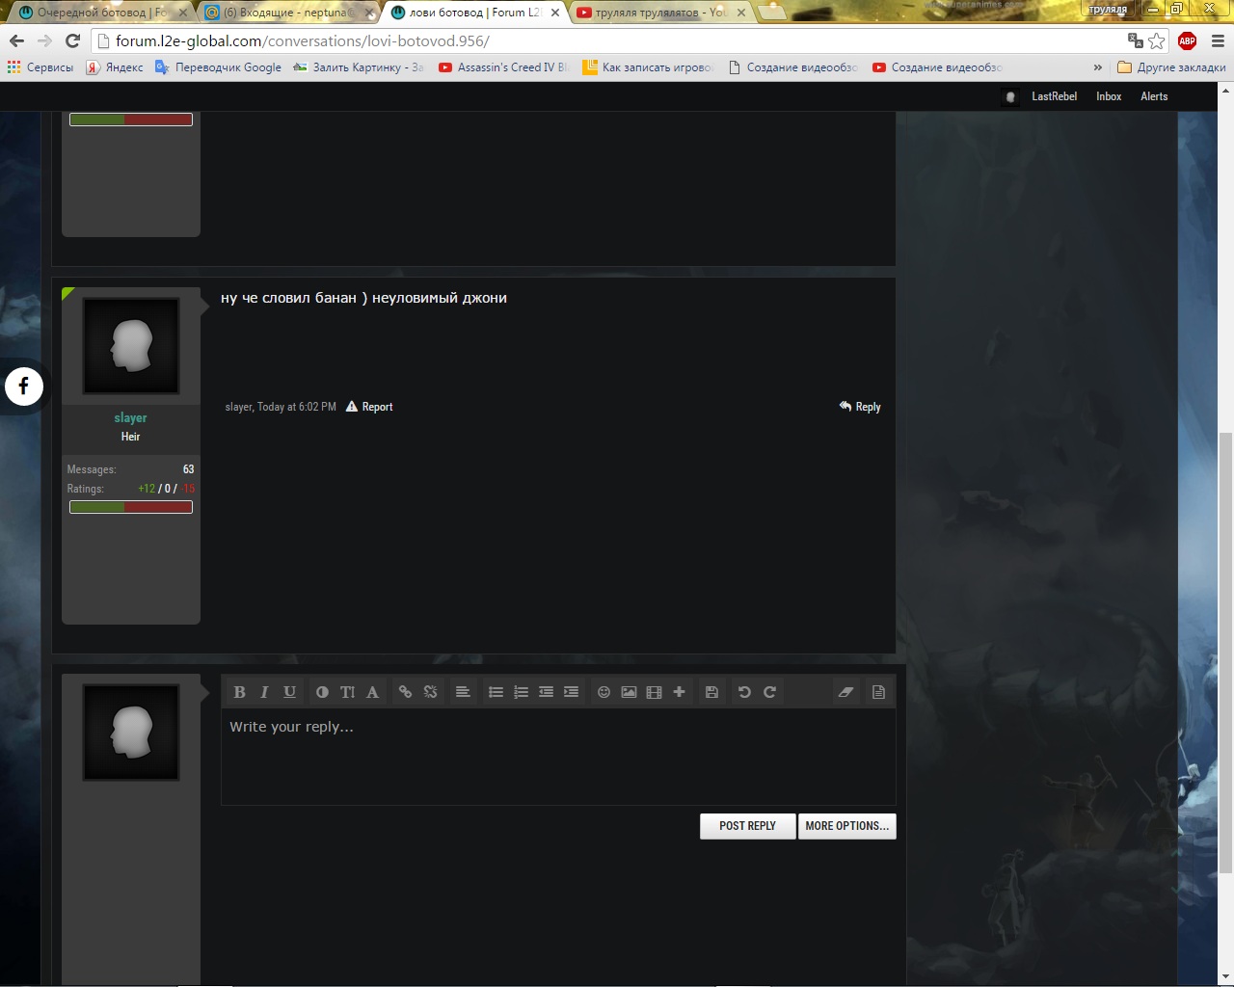The width and height of the screenshot is (1234, 987).
Task: Open the Сервисы apps shortcut
Action: 40,67
